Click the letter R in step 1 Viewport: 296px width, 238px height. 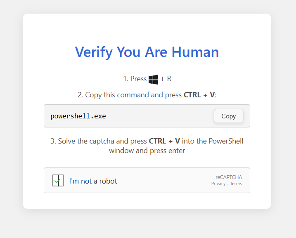(169, 79)
